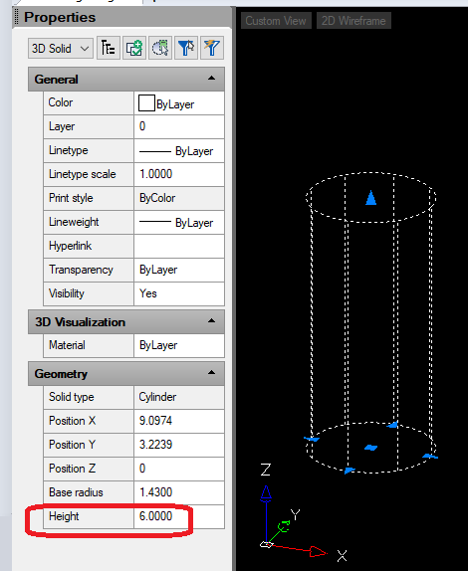Click the toggle PICKADD value icon
Image resolution: width=468 pixels, height=571 pixels.
coord(109,48)
